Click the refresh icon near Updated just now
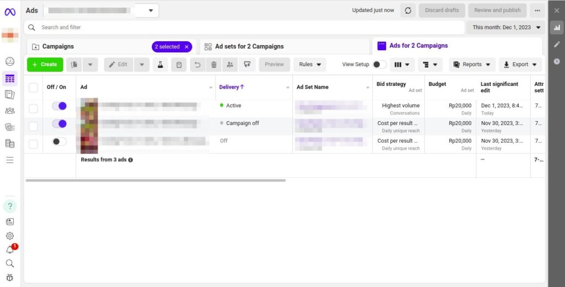Screen dimensions: 565x287 coord(407,10)
